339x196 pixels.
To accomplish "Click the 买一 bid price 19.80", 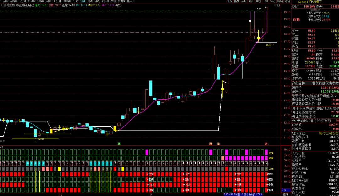I will (x=311, y=31).
